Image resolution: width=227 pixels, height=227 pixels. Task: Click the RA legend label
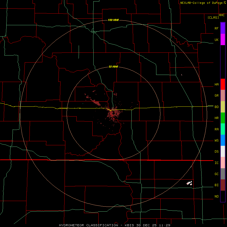point(216,129)
